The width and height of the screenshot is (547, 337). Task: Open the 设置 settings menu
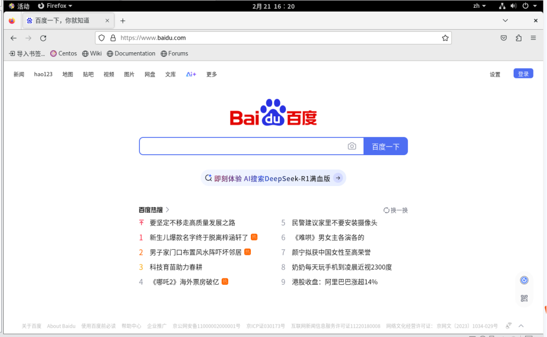click(495, 74)
